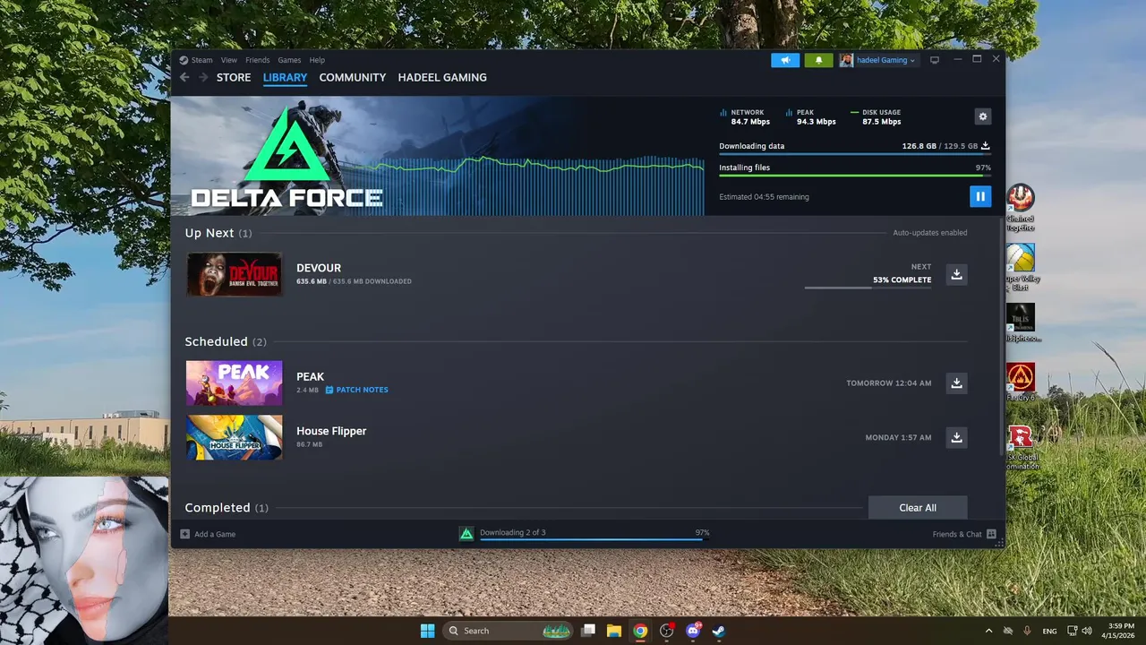Image resolution: width=1146 pixels, height=645 pixels.
Task: Click the 53% COMPLETE progress bar for DEVOUR
Action: [x=868, y=288]
